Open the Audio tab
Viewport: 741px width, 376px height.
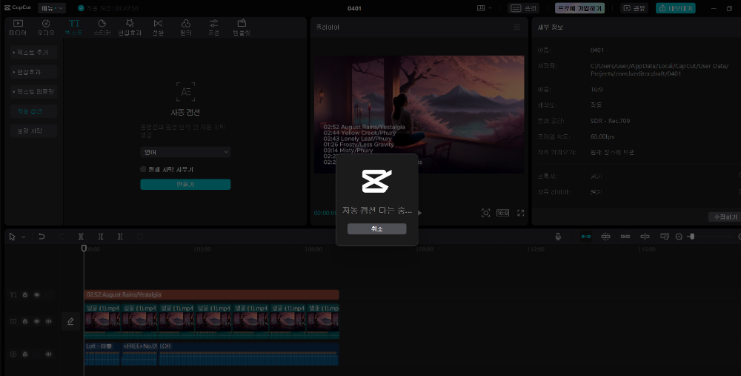pos(46,27)
